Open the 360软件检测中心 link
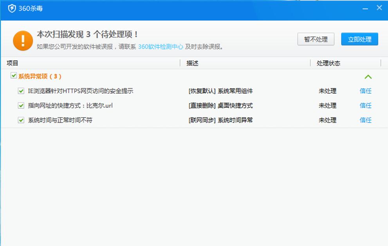Viewport: 388px width, 246px height. [160, 46]
